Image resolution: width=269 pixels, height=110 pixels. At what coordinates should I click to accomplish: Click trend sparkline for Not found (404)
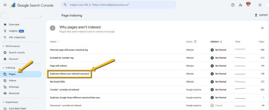click(240, 82)
